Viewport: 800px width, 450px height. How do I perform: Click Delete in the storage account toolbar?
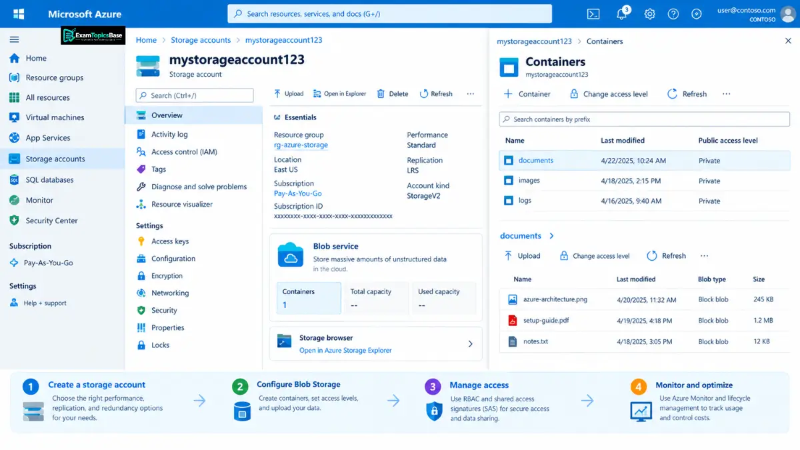(x=393, y=94)
